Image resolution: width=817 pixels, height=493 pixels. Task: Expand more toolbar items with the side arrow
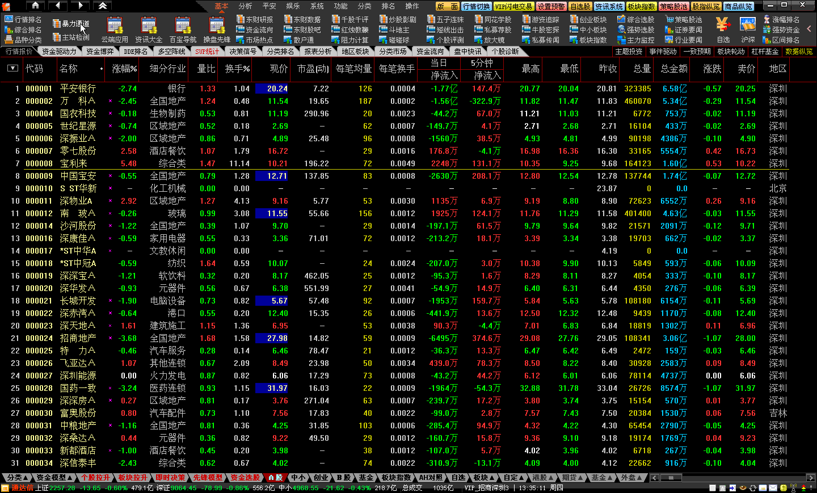coord(809,29)
